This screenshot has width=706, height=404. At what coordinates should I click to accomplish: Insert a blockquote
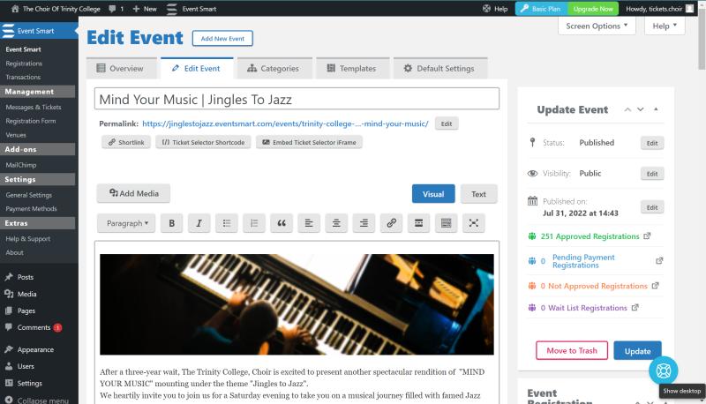pos(281,223)
